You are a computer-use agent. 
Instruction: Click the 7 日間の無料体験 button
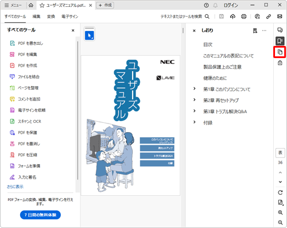point(40,215)
